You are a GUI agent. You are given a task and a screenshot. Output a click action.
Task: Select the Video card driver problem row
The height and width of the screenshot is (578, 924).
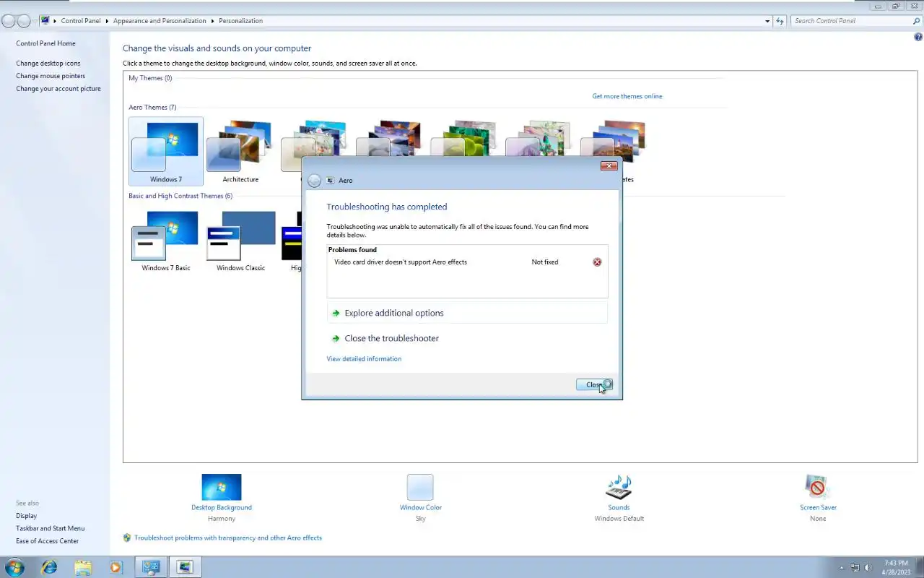467,262
